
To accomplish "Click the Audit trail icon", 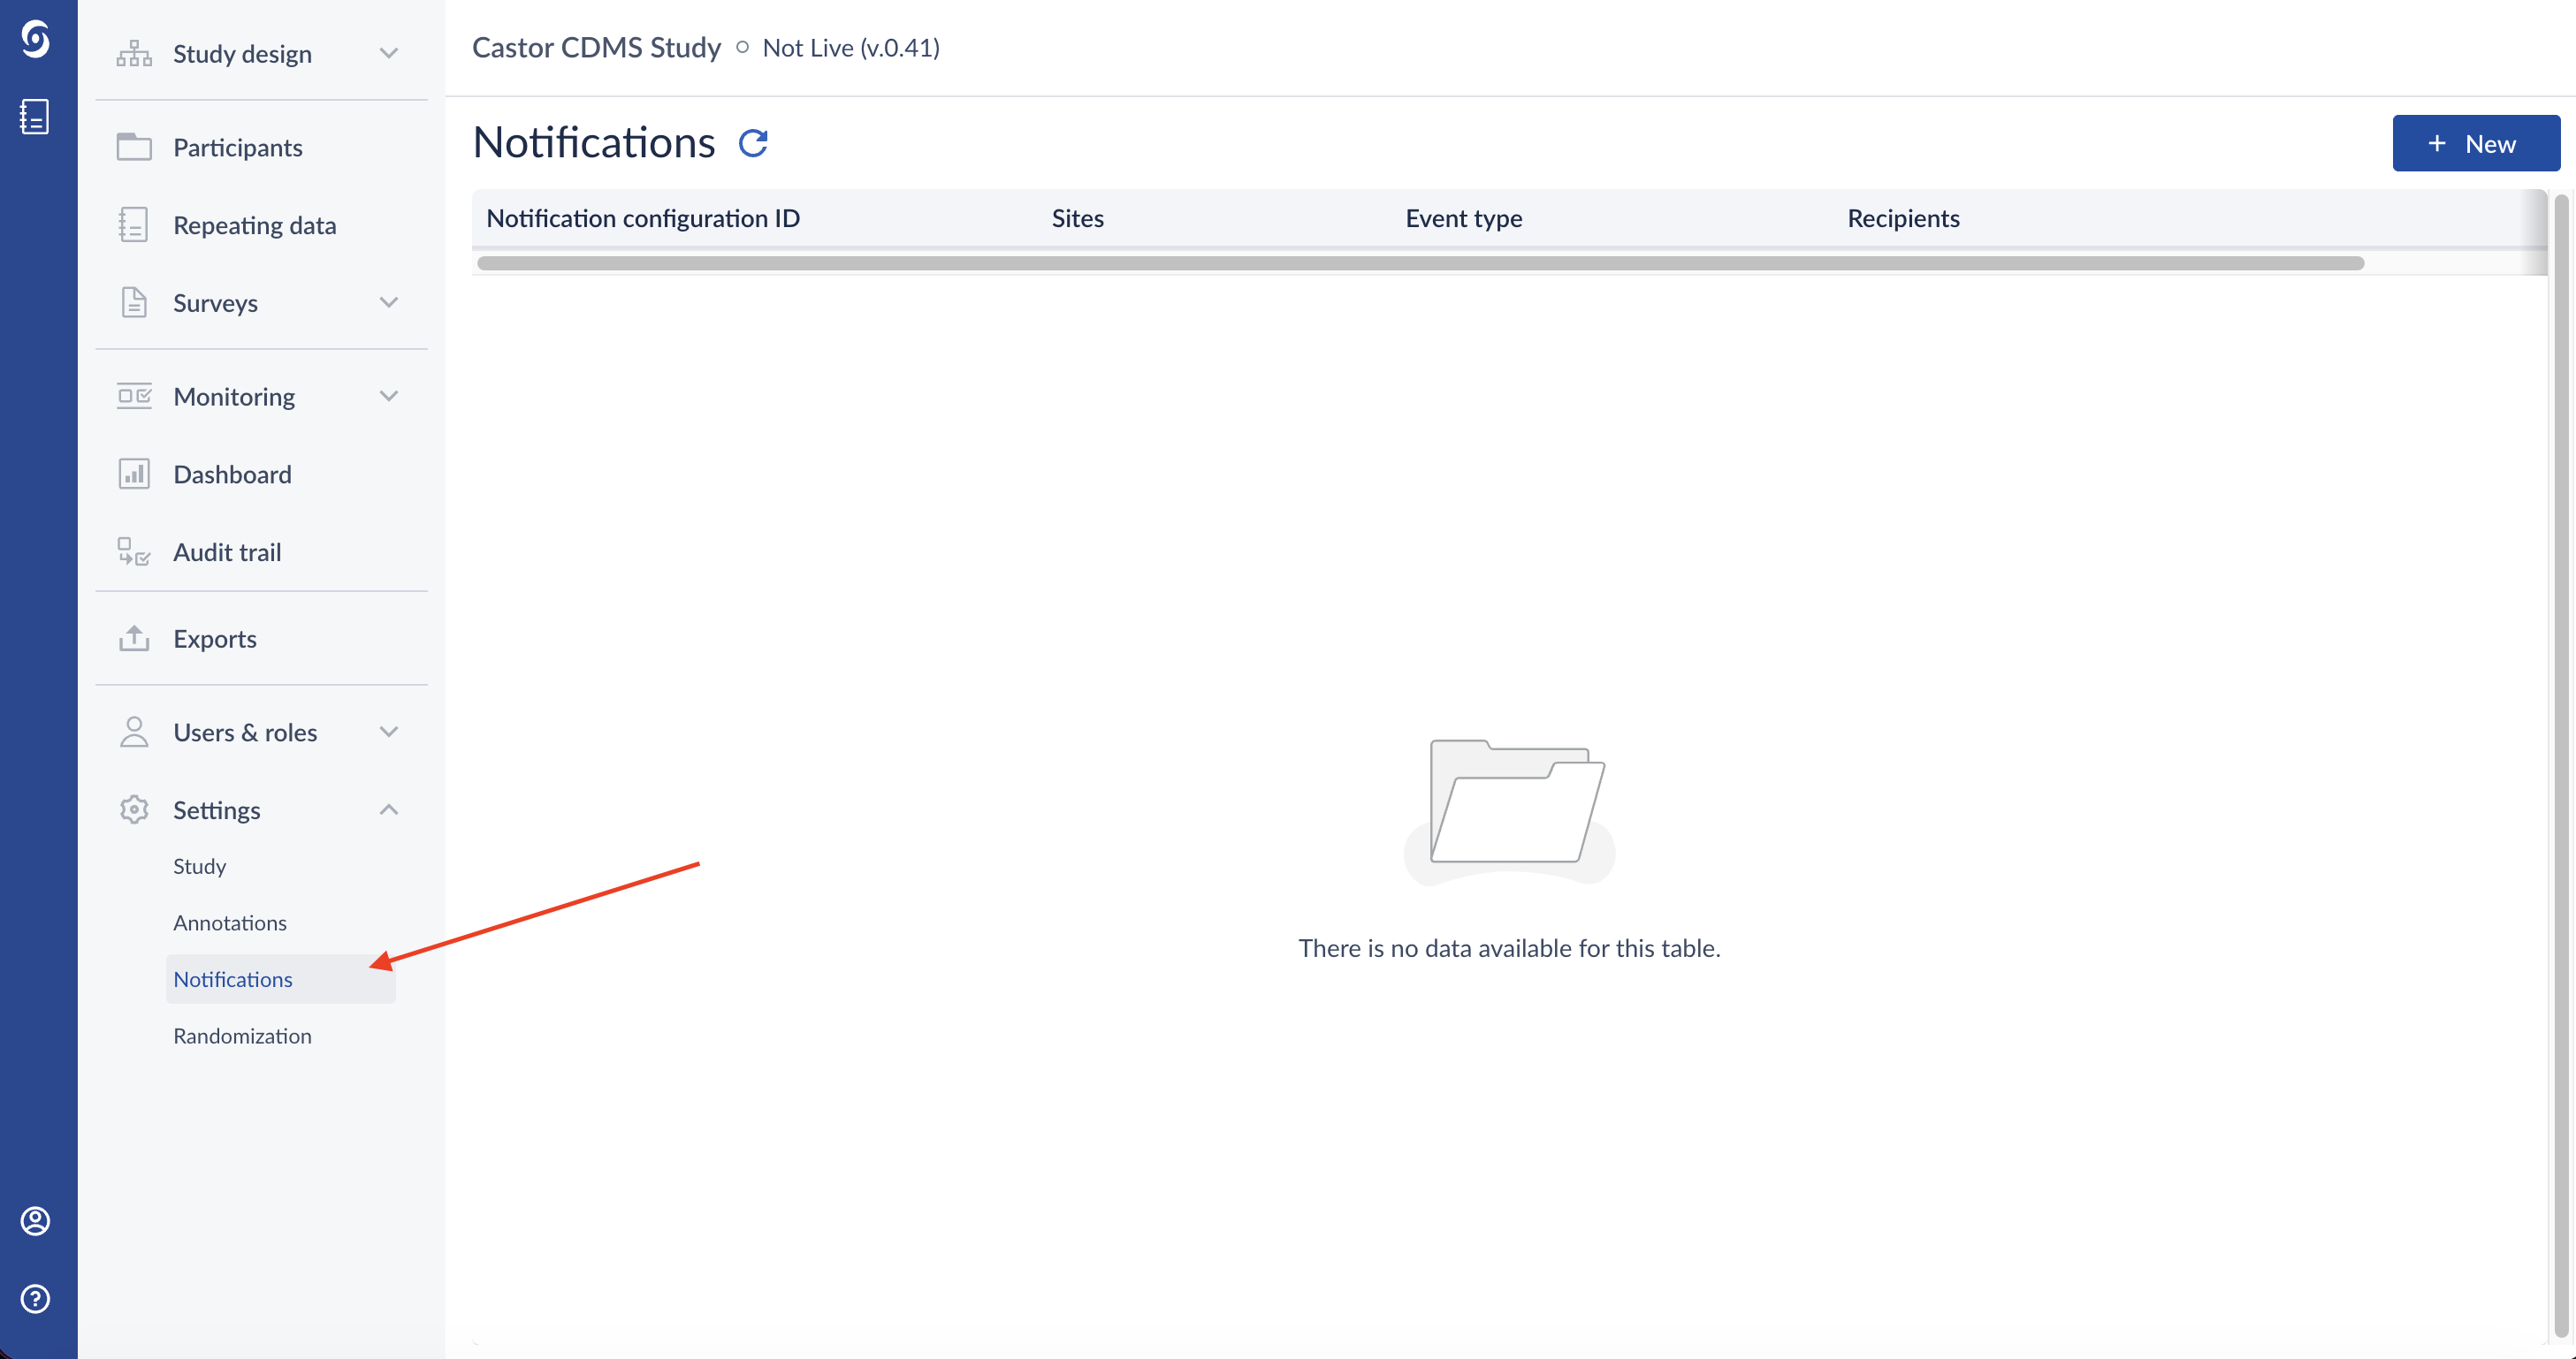I will [x=134, y=551].
